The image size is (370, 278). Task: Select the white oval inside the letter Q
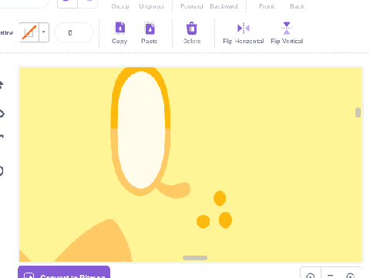141,130
